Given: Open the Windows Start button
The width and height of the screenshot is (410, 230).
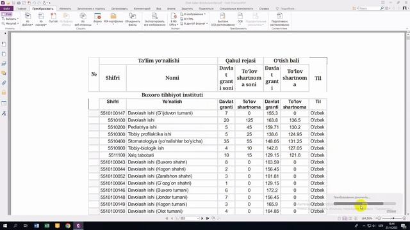Looking at the screenshot, I should click(x=5, y=226).
